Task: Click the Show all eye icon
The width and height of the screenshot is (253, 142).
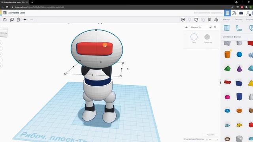Action: (183, 20)
